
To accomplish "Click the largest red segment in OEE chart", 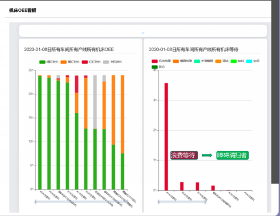I will pyautogui.click(x=77, y=84).
